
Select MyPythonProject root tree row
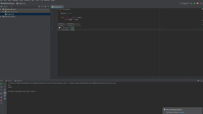[x=25, y=9]
